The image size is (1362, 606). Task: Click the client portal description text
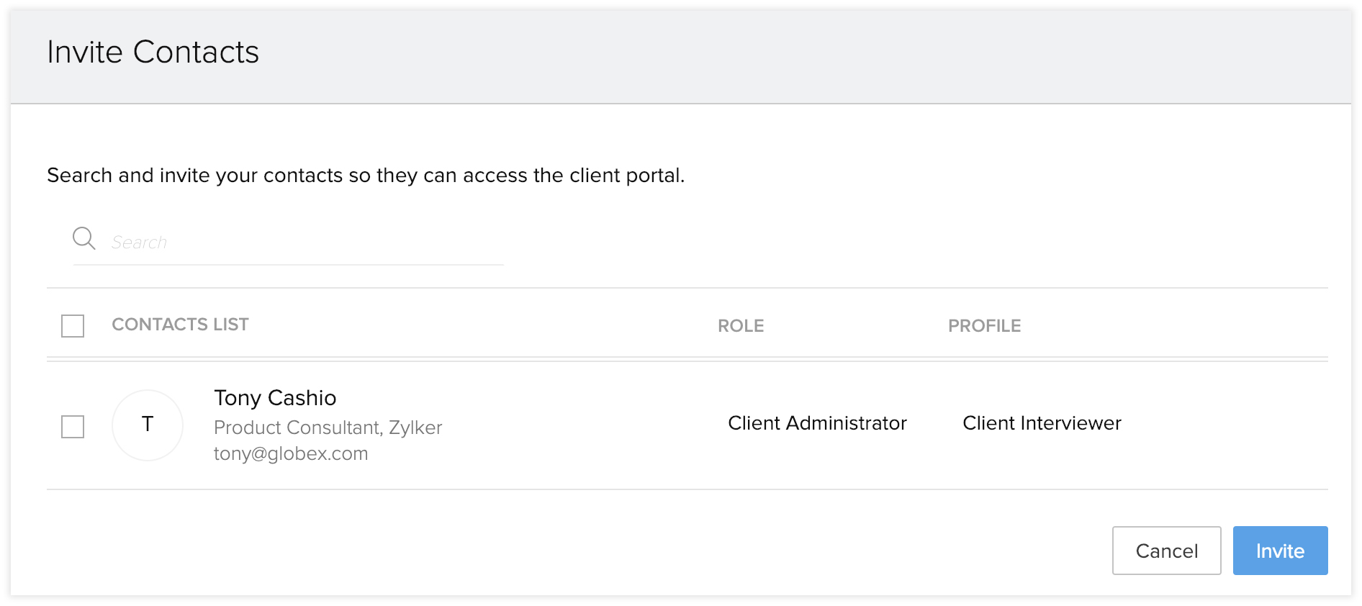pyautogui.click(x=366, y=176)
